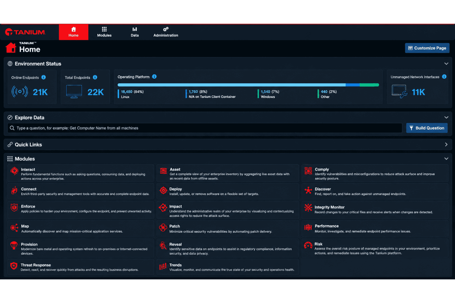This screenshot has width=455, height=303.
Task: Click the Operating Platform info icon
Action: click(154, 77)
